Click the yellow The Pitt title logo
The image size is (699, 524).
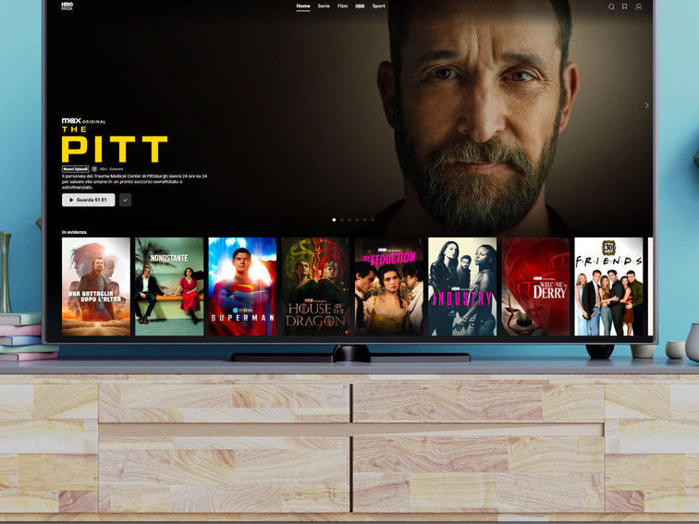coord(114,144)
